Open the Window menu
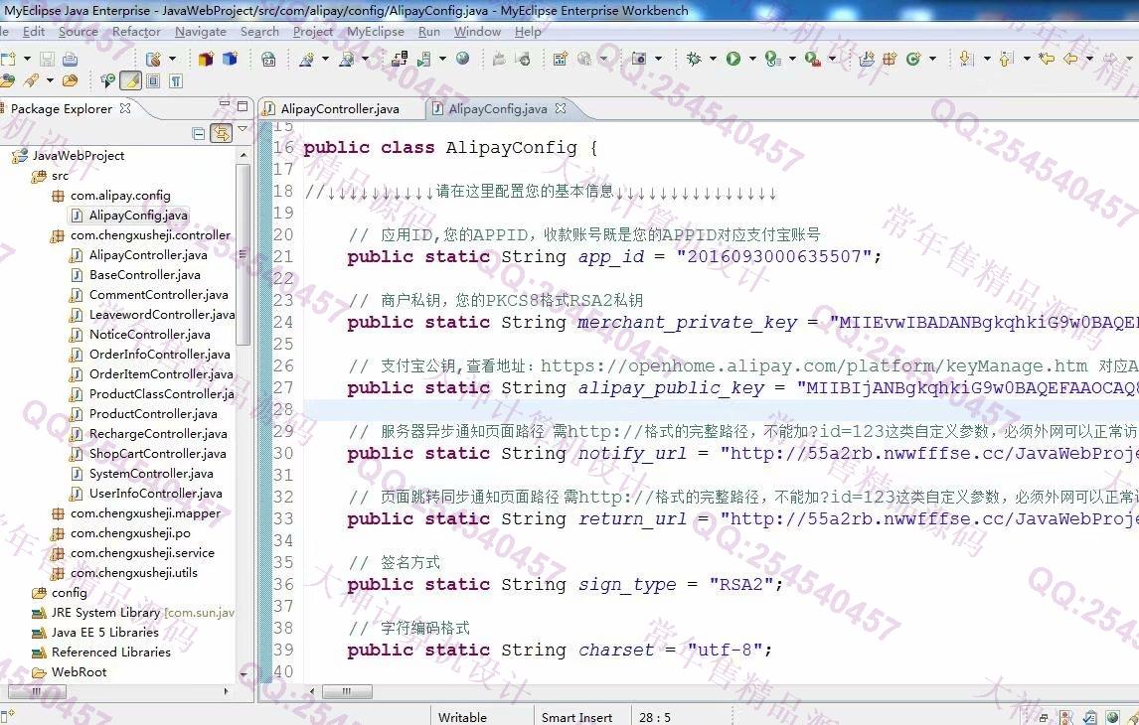The image size is (1139, 725). click(x=477, y=32)
